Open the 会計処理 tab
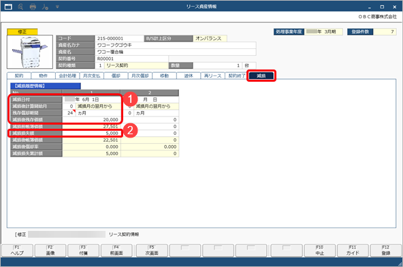This screenshot has height=267, width=403. (x=67, y=76)
